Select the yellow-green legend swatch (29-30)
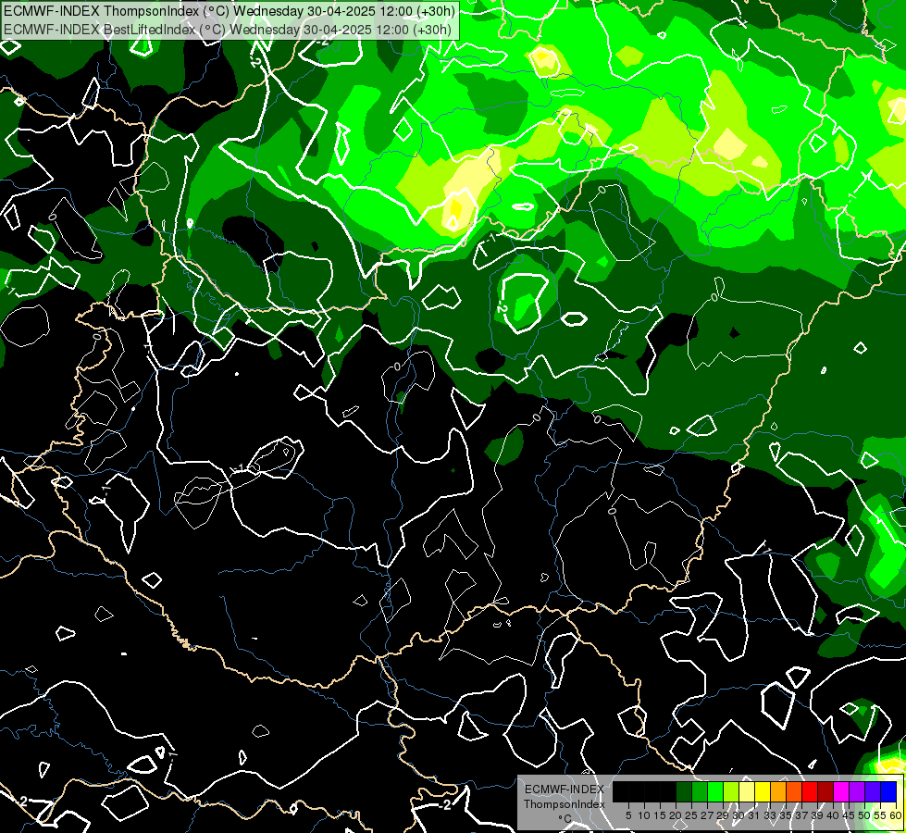This screenshot has width=906, height=833. pos(731,791)
